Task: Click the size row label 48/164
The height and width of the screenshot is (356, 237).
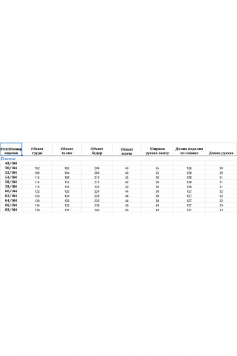Action: tap(11, 163)
